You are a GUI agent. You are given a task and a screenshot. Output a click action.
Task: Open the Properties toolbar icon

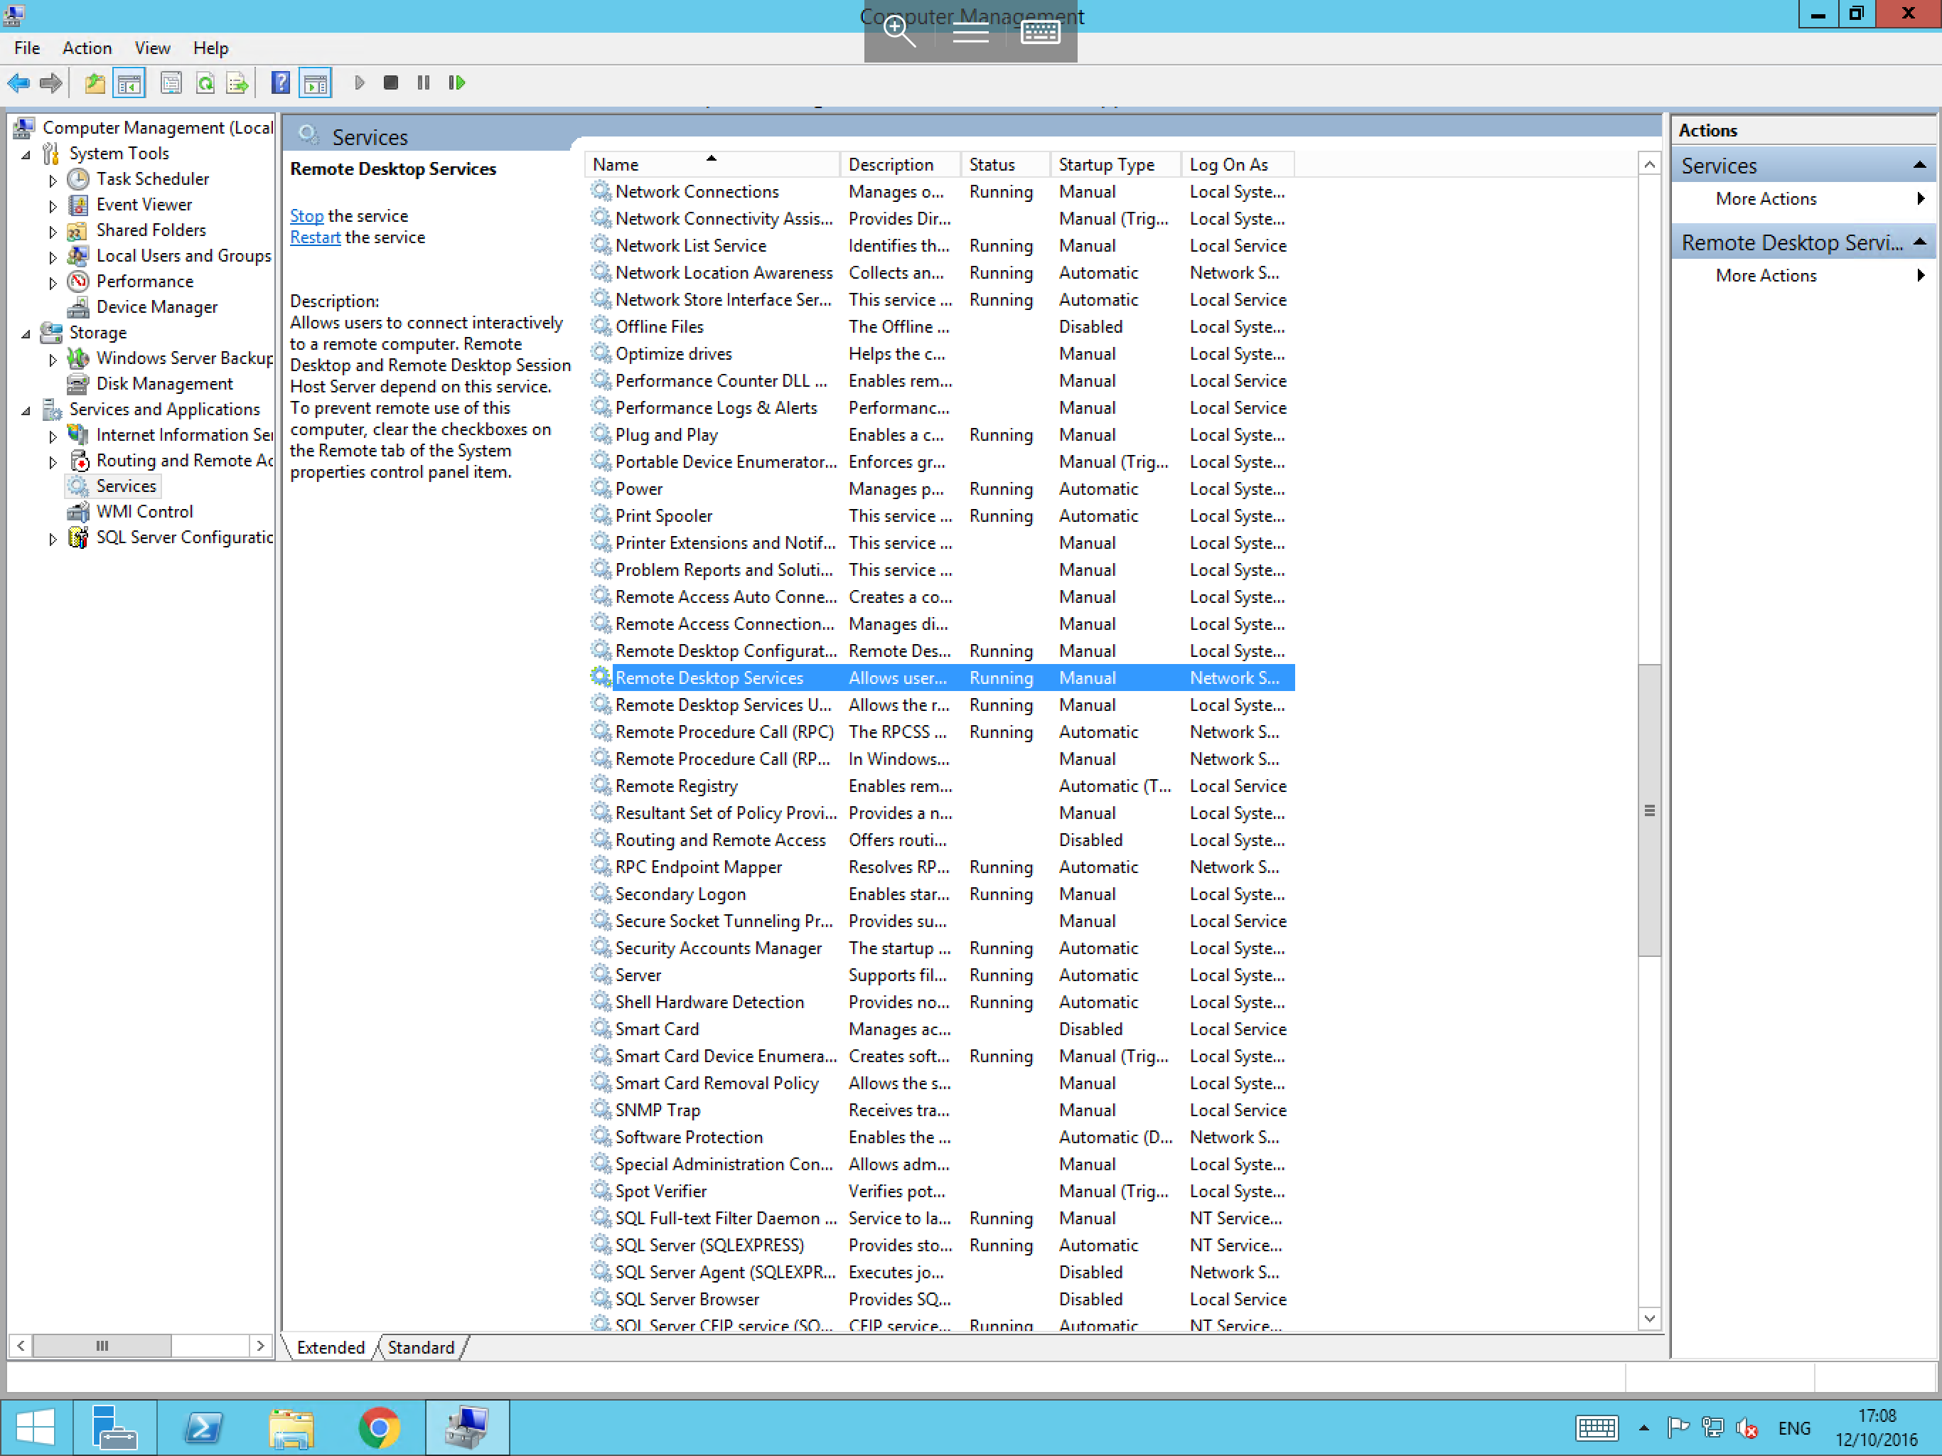[171, 82]
